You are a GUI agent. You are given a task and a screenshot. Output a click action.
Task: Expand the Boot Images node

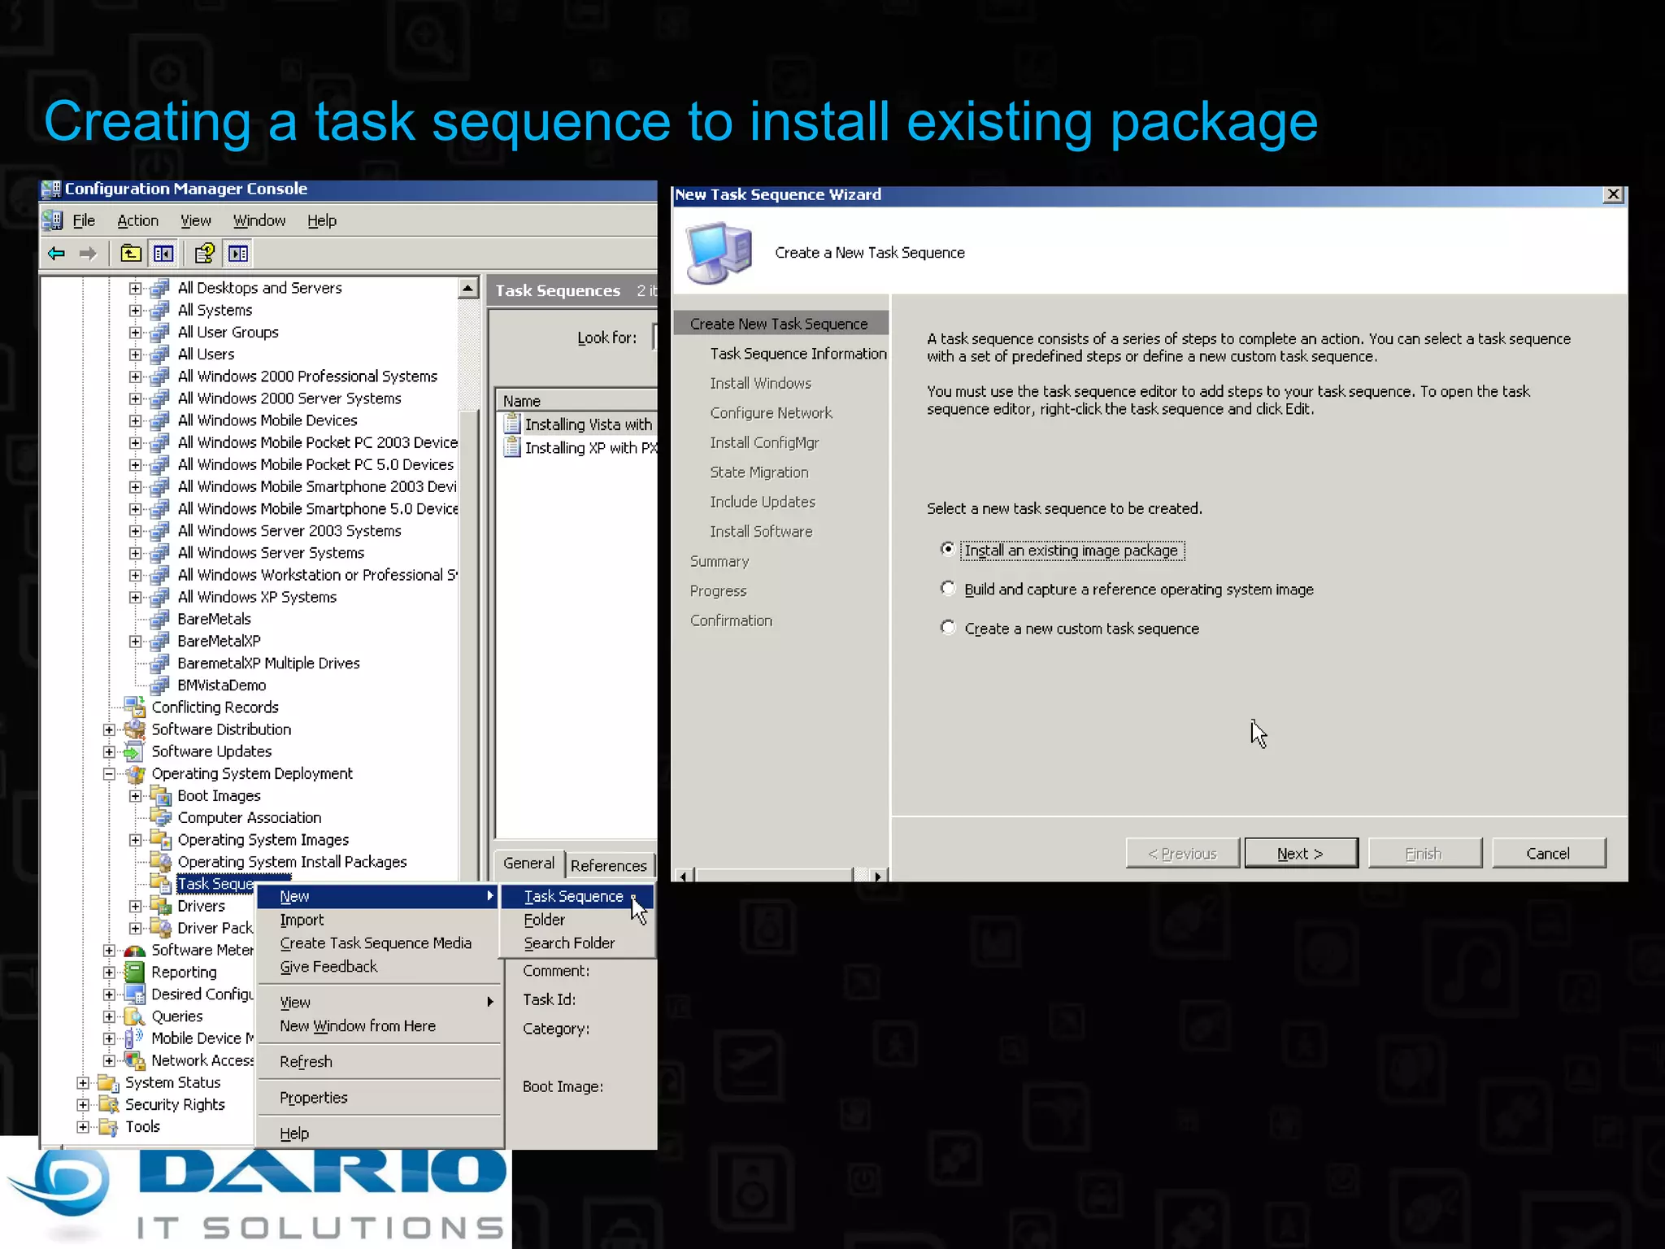click(x=136, y=795)
